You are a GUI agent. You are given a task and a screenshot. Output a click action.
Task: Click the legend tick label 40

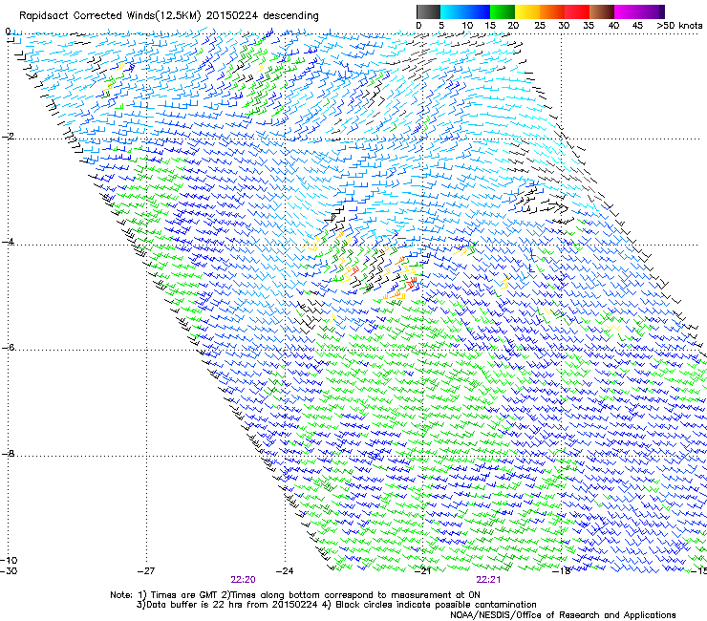(x=613, y=26)
